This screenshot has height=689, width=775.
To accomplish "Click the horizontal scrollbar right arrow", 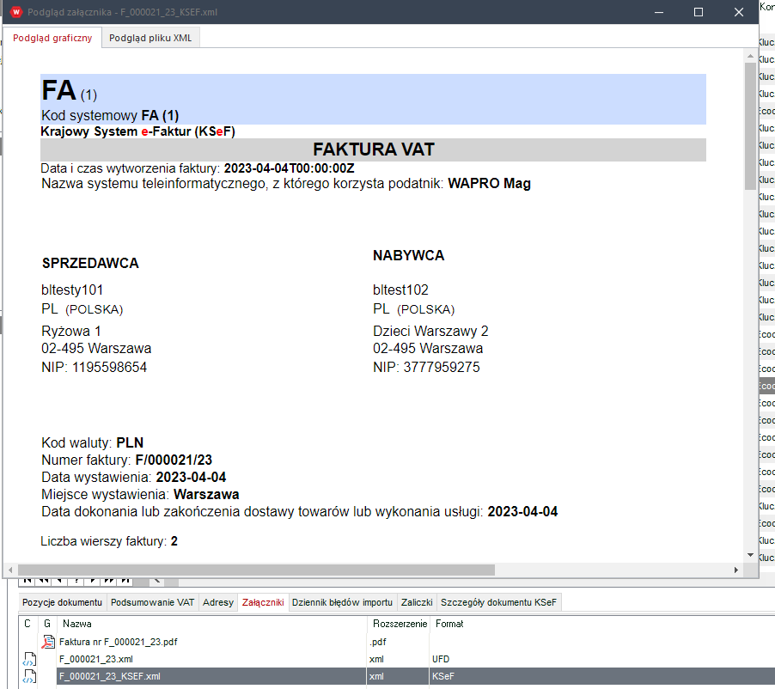I will point(736,570).
